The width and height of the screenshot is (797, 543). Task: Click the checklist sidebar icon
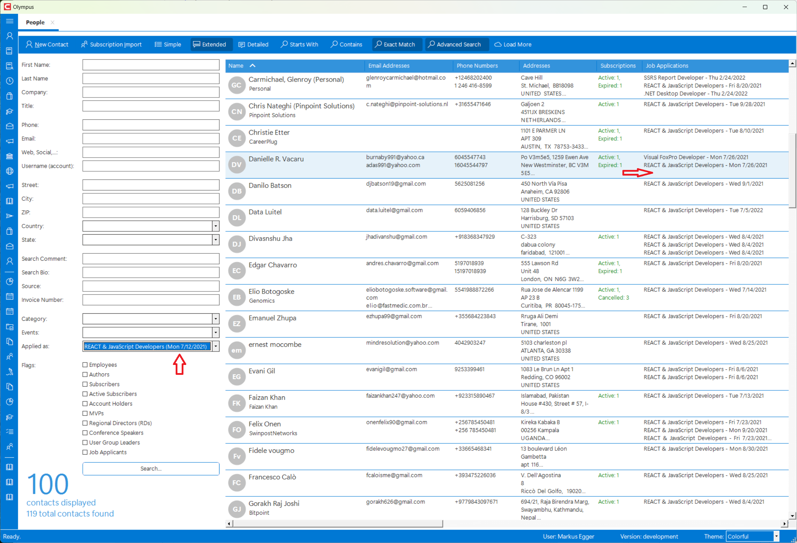[10, 432]
